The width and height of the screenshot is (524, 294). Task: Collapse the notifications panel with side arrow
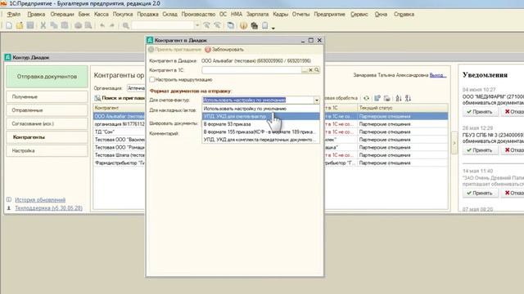coord(454,143)
